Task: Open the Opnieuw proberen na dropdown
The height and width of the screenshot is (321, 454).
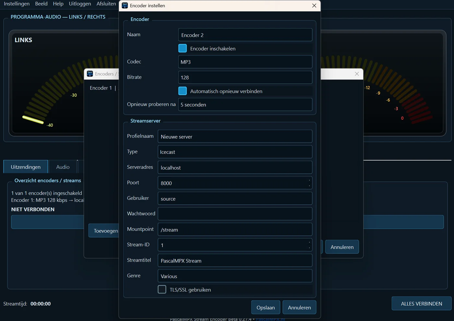Action: [245, 105]
